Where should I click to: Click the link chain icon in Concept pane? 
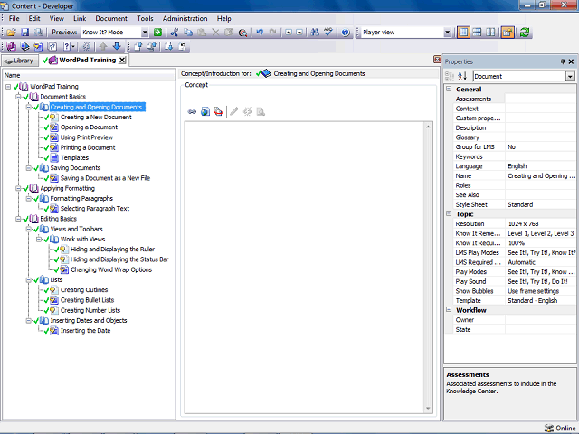[192, 111]
